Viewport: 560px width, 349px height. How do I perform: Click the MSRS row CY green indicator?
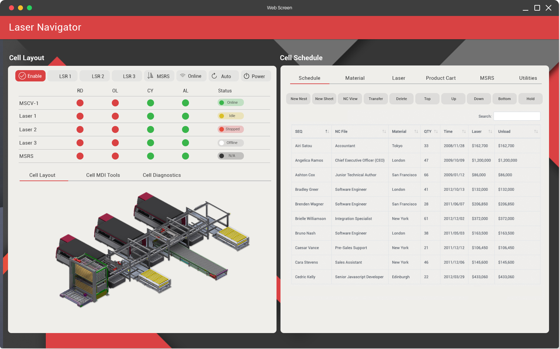coord(150,156)
